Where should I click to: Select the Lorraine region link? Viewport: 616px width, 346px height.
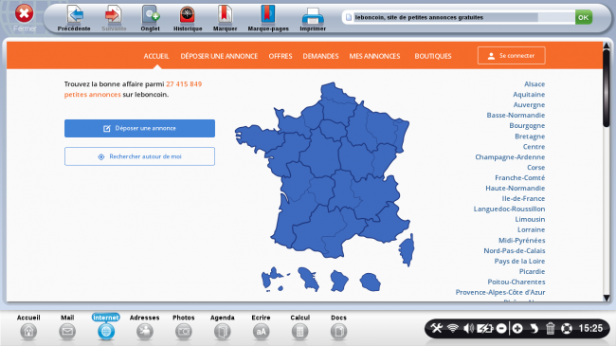531,229
